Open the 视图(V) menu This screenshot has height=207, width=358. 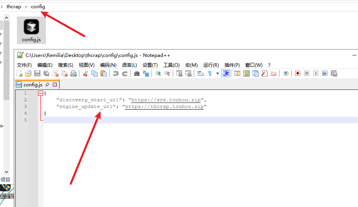pos(86,65)
